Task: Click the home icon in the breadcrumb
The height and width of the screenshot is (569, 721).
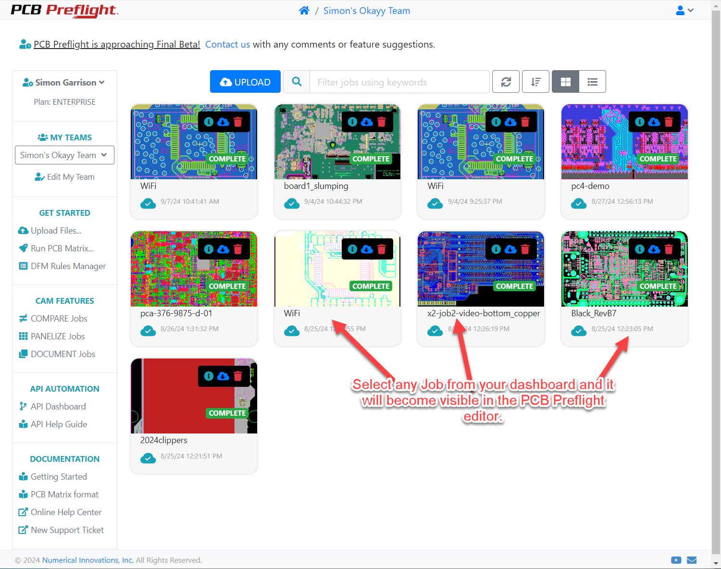Action: (304, 11)
